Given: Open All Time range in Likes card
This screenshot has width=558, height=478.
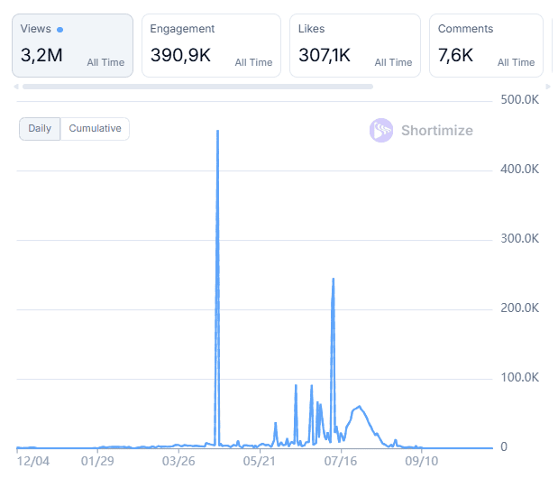Looking at the screenshot, I should 393,62.
